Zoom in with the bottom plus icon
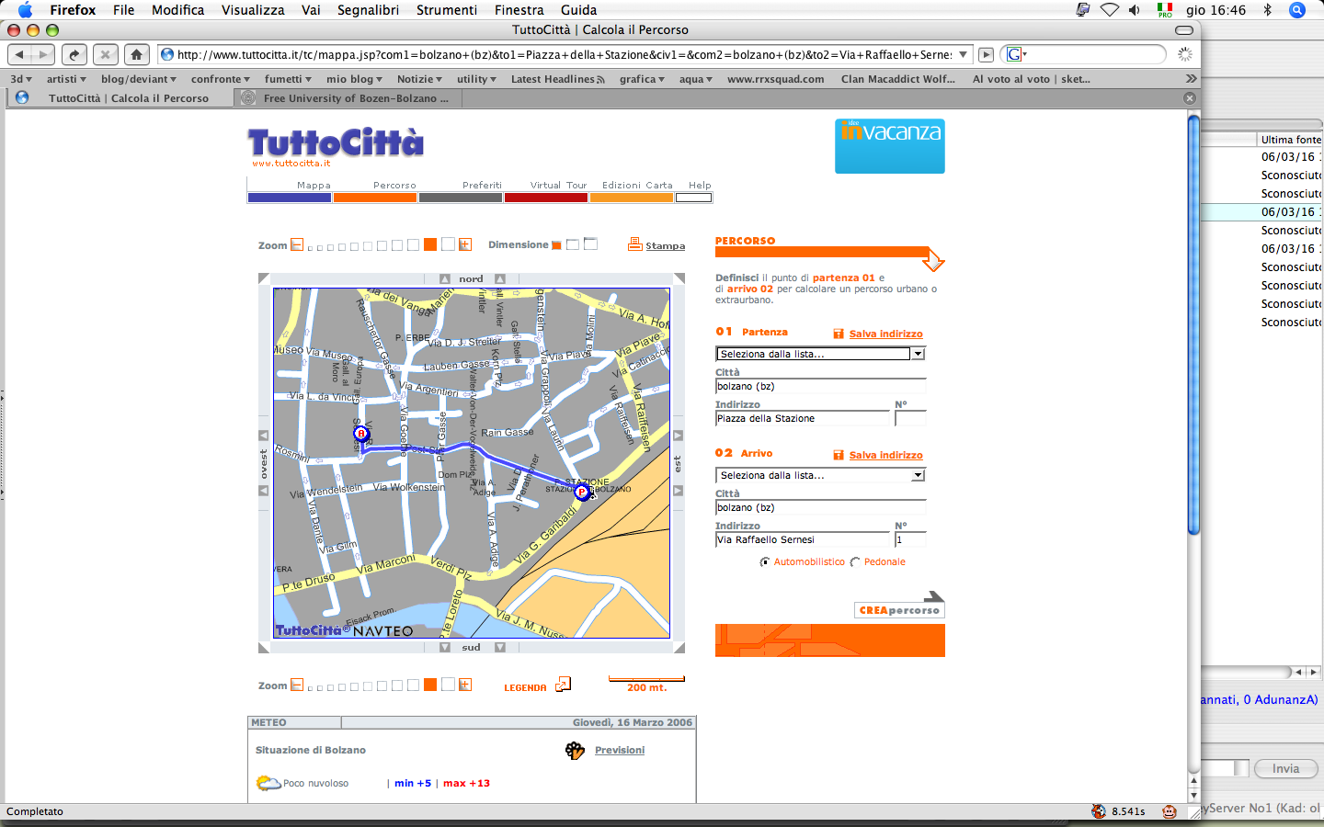1324x827 pixels. (465, 685)
